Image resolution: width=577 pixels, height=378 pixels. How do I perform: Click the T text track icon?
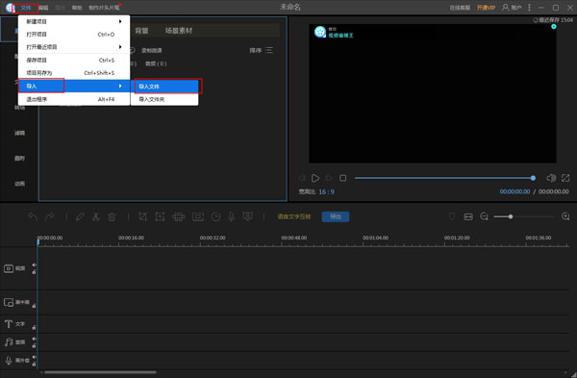point(9,324)
